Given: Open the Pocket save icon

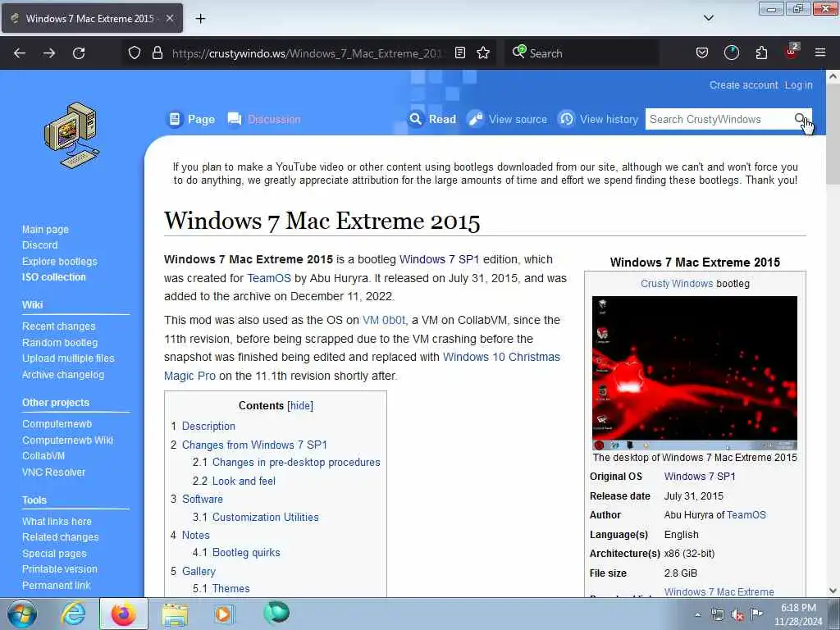Looking at the screenshot, I should [x=702, y=52].
